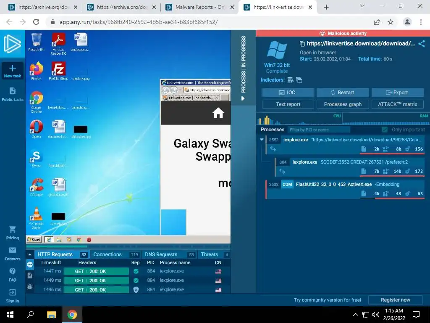This screenshot has width=430, height=323.
Task: Show files via the document side icon
Action: pos(30,275)
